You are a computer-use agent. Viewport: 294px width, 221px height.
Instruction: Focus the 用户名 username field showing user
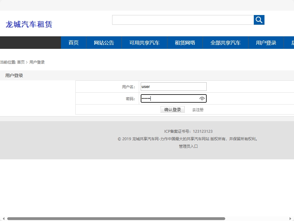(173, 86)
